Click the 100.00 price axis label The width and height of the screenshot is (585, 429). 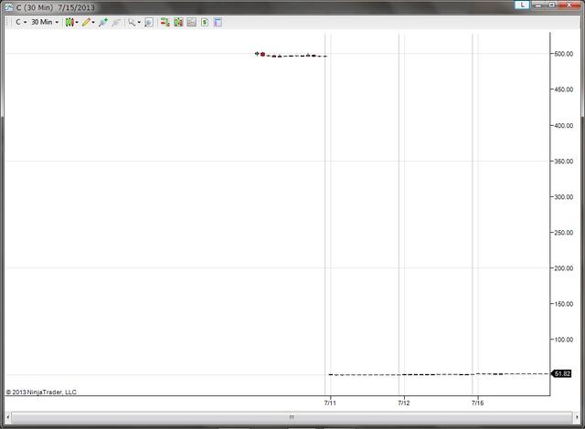point(564,340)
